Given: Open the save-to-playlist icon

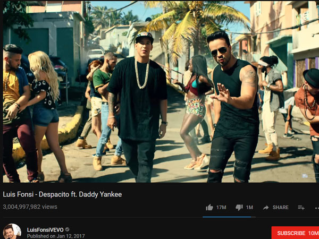Looking at the screenshot, I should coord(301,208).
